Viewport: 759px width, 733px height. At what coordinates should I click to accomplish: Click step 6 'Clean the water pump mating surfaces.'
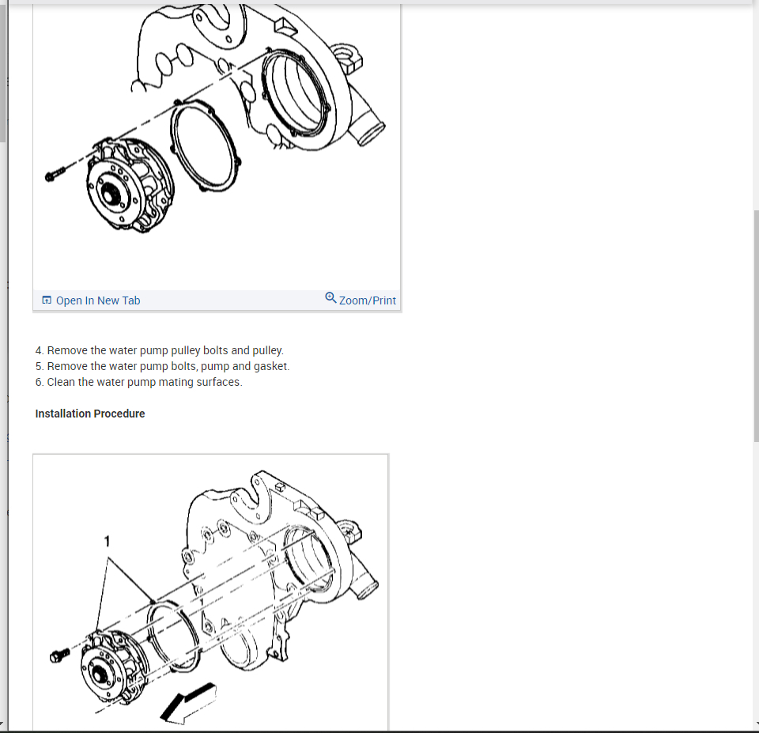pyautogui.click(x=138, y=383)
